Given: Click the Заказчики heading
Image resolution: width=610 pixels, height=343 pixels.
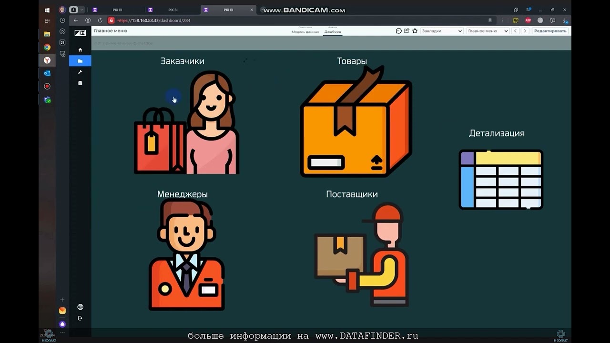Looking at the screenshot, I should click(x=182, y=61).
